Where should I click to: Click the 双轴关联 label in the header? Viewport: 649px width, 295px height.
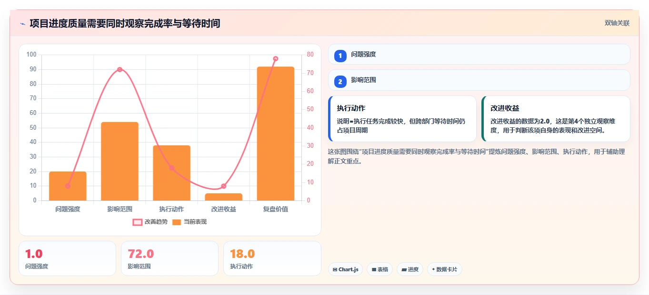pos(617,23)
